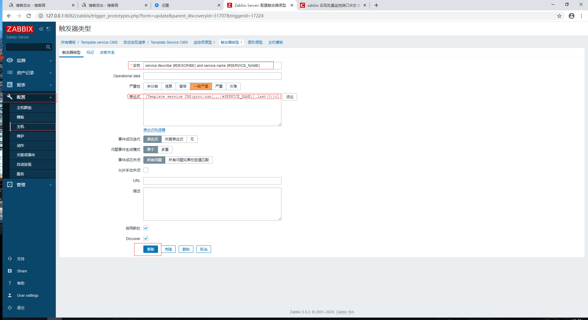The image size is (588, 320).
Task: Set severity to 灾难
Action: tap(233, 86)
